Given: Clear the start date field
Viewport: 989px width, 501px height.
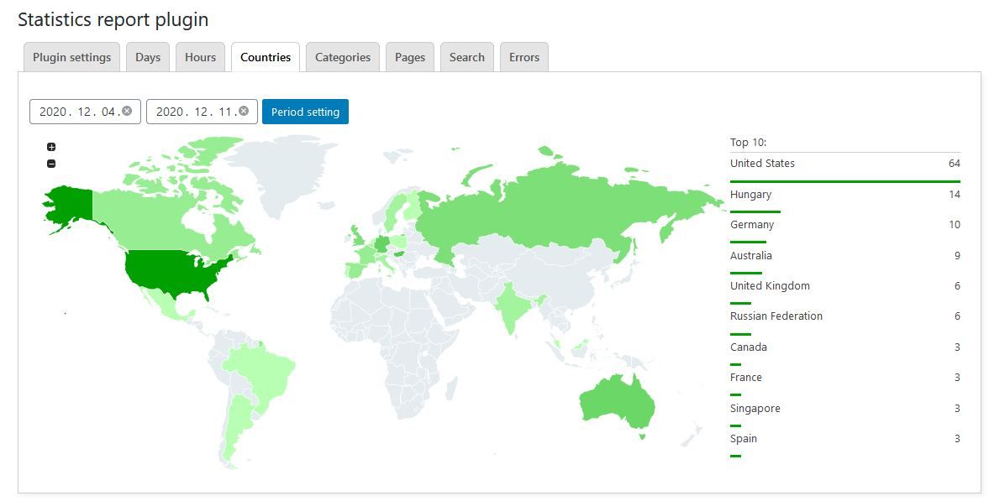Looking at the screenshot, I should (127, 111).
